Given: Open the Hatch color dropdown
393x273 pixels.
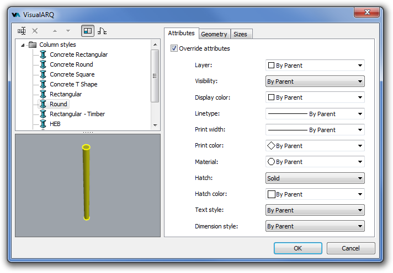Looking at the screenshot, I should 315,194.
